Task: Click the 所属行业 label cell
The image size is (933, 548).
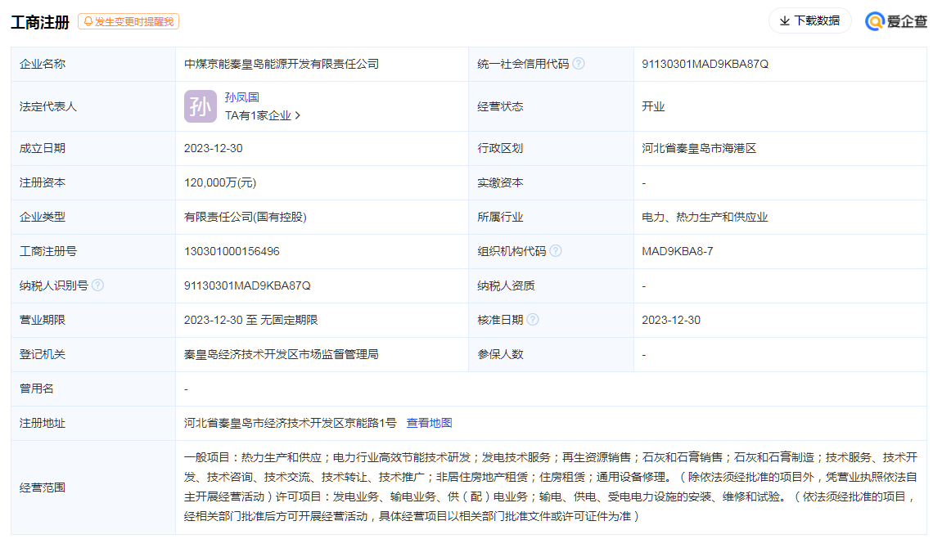Action: (551, 218)
